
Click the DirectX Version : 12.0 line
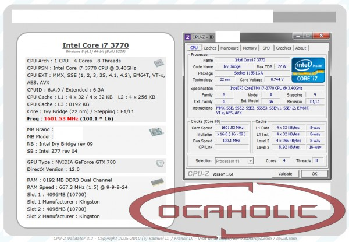coord(53,169)
